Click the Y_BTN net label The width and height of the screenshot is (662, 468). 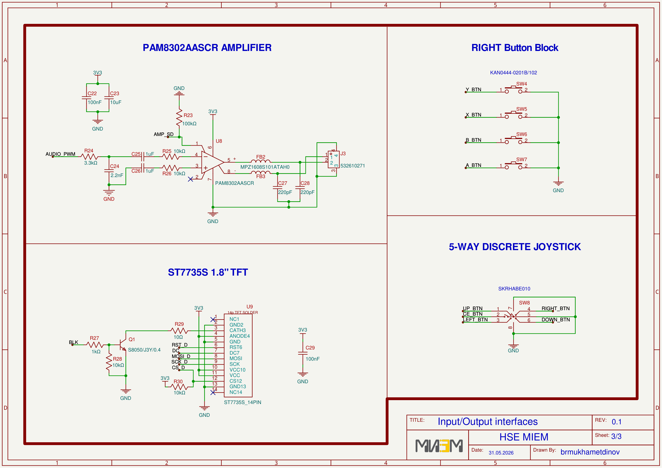point(473,90)
